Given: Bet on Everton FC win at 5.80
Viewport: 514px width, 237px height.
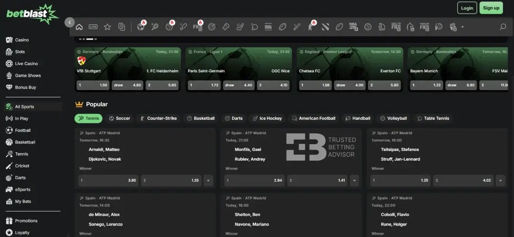Looking at the screenshot, I should [384, 85].
